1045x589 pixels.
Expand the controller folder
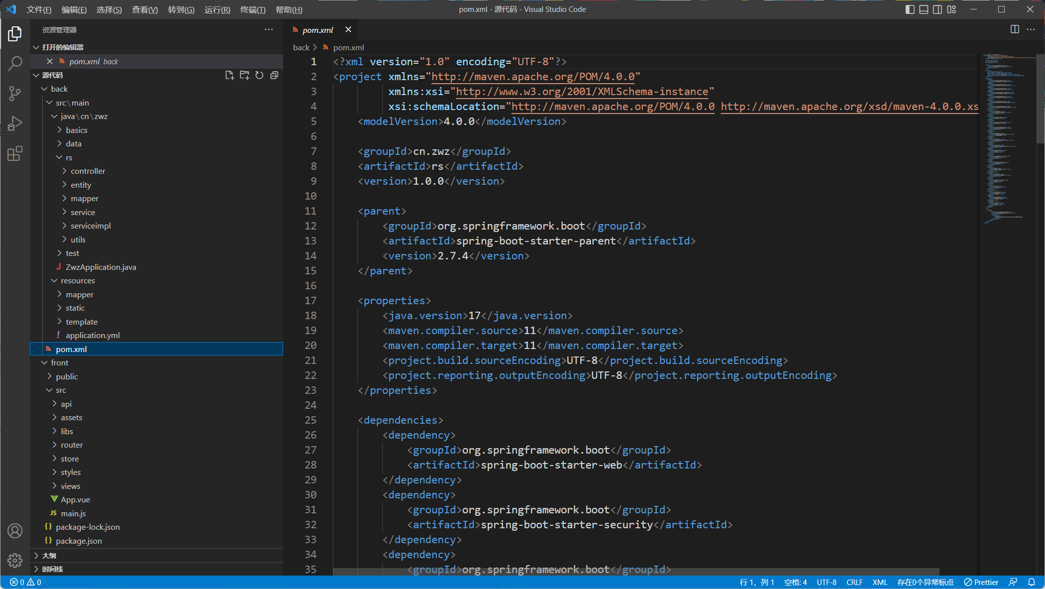88,171
